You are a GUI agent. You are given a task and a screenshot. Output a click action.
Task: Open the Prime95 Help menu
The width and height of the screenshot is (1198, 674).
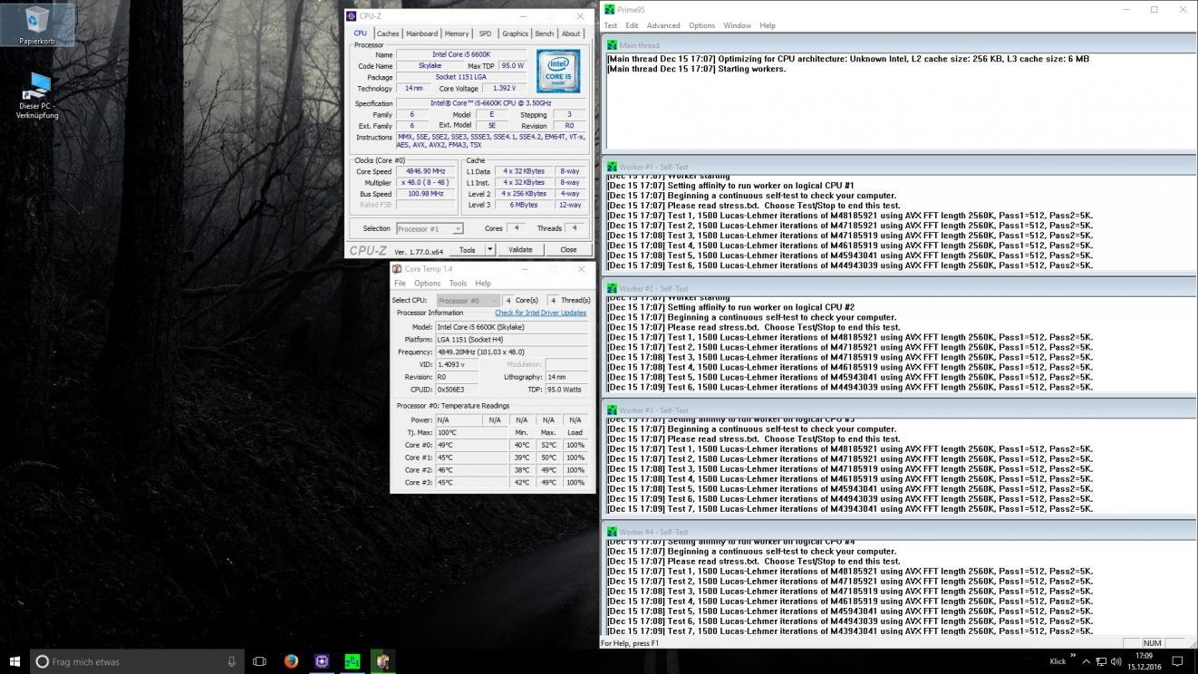coord(768,25)
